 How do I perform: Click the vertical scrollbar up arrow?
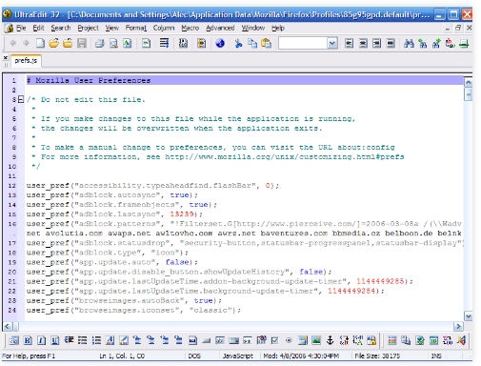tap(468, 83)
